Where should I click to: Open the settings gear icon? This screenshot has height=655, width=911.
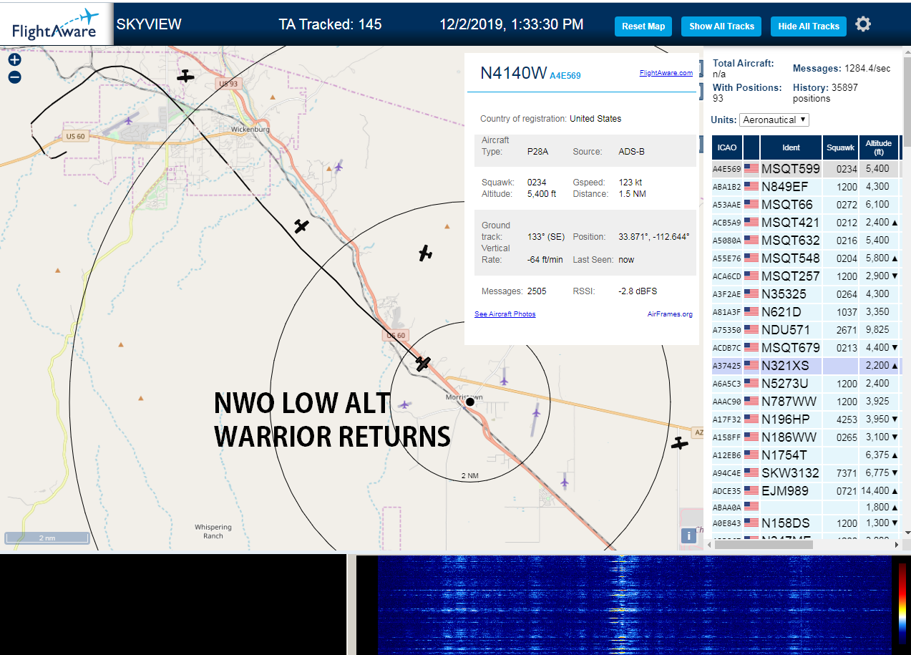pyautogui.click(x=863, y=24)
